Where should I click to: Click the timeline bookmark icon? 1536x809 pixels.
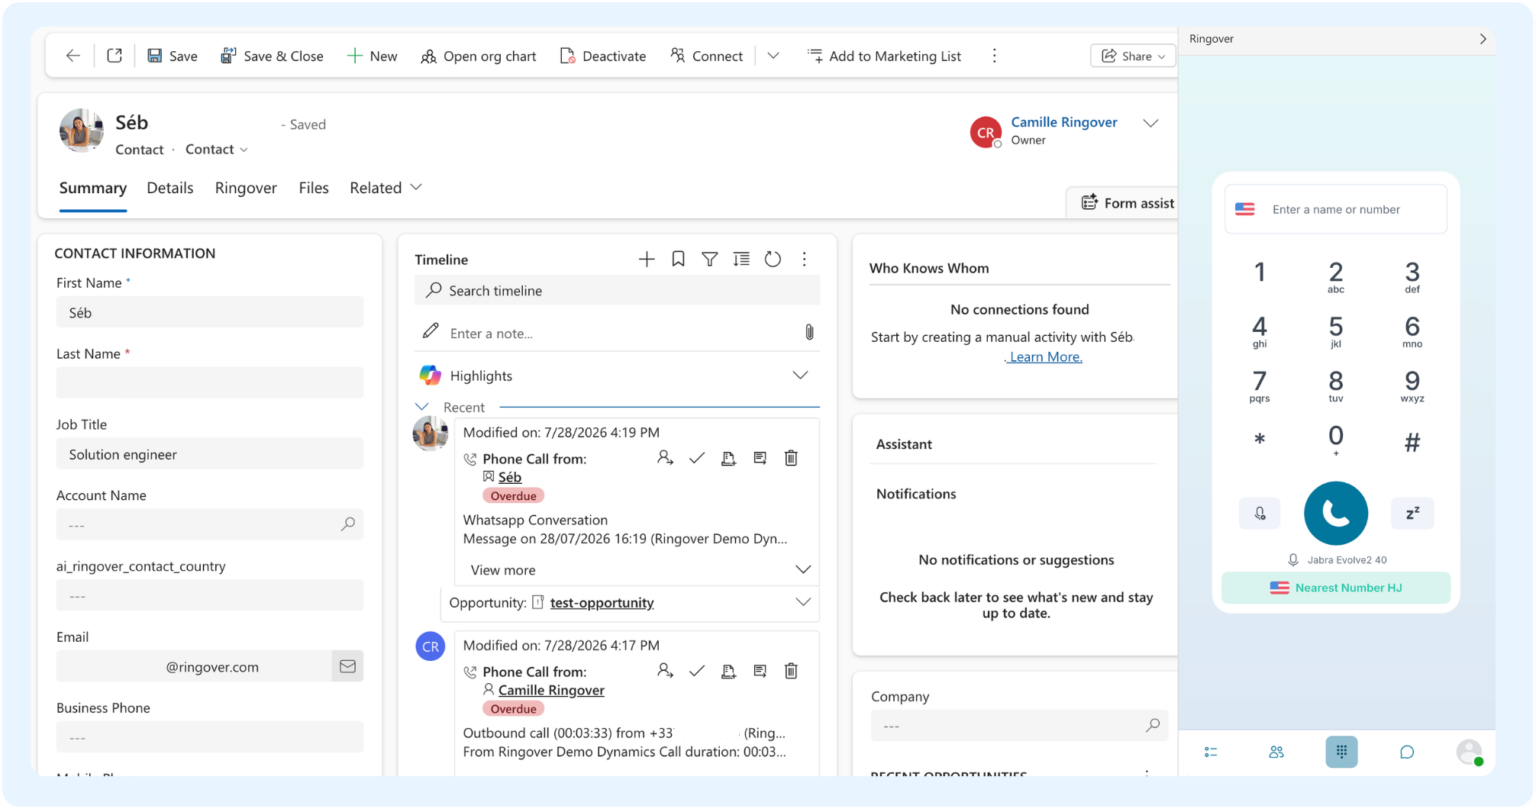(x=678, y=259)
